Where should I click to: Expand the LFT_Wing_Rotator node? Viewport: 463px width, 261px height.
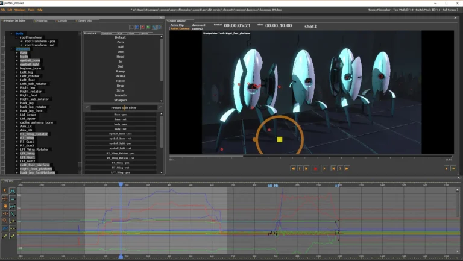pos(17,149)
